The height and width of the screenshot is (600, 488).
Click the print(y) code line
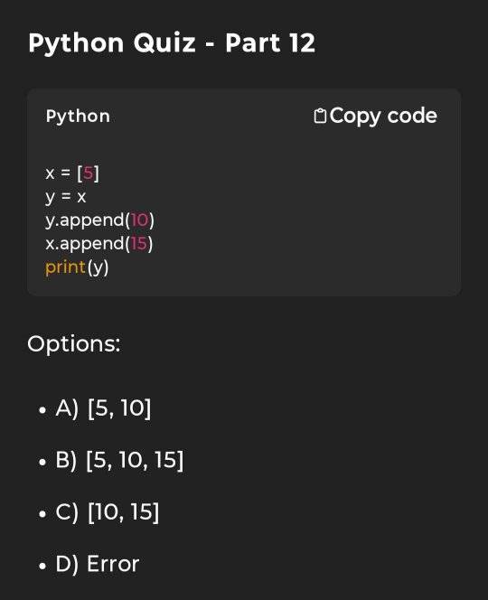pos(77,267)
